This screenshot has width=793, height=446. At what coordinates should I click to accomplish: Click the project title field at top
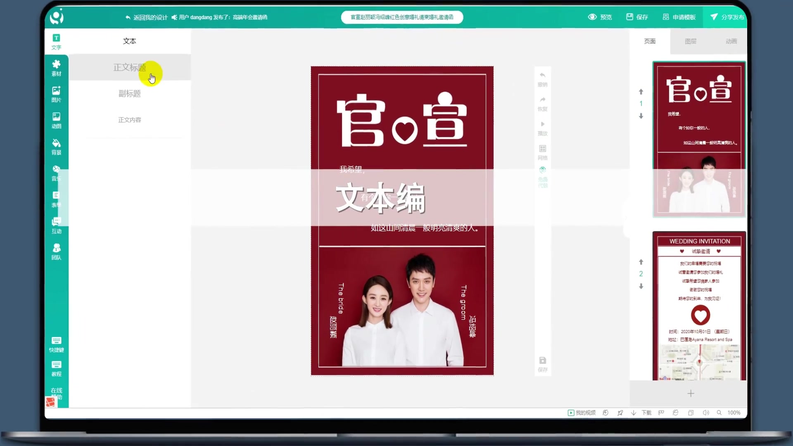point(402,17)
